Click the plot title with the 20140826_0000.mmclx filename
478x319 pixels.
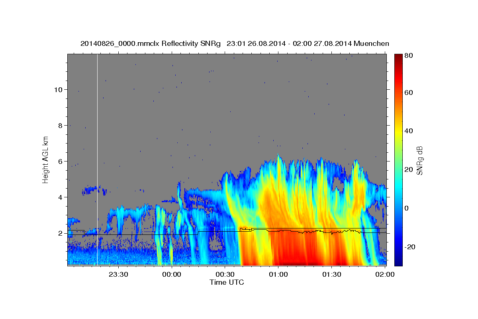[235, 43]
